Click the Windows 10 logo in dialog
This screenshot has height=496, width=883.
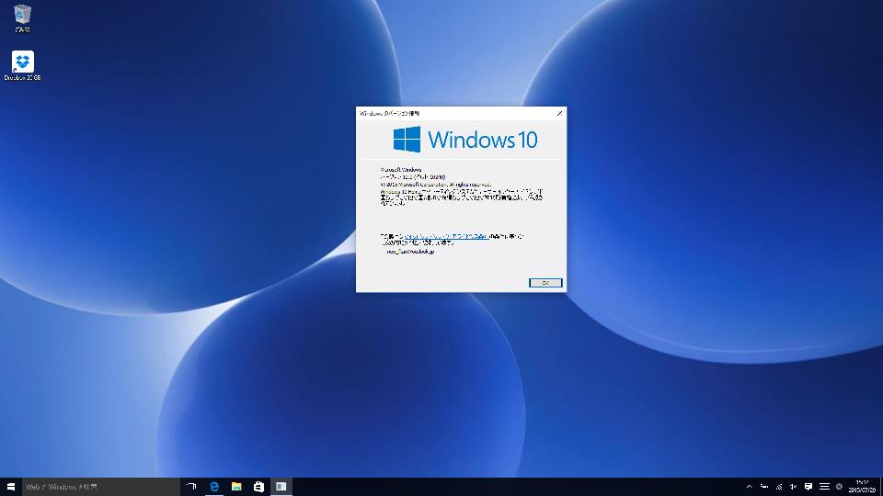(x=465, y=139)
